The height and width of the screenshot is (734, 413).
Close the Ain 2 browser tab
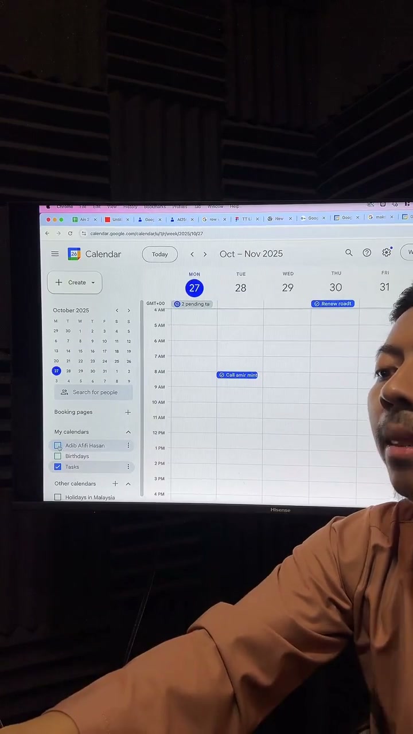(96, 220)
